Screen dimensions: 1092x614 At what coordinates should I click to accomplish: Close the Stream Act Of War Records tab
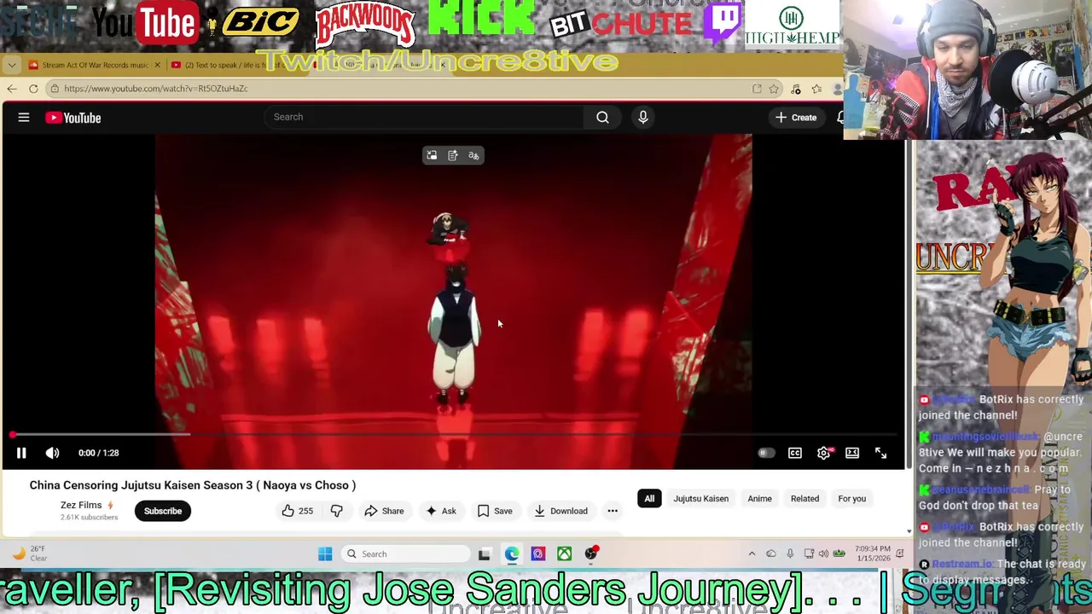pos(157,65)
